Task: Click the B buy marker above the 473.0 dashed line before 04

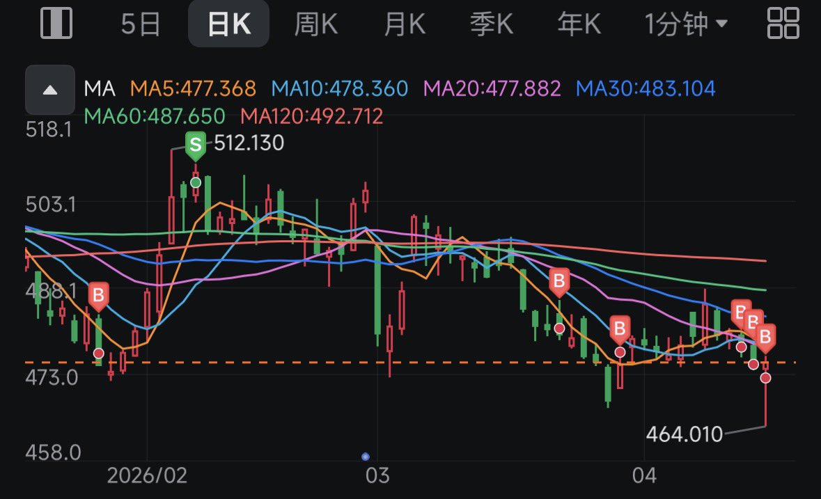Action: tap(620, 331)
